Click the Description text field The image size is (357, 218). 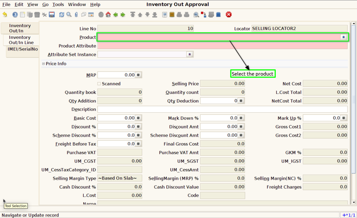222,109
